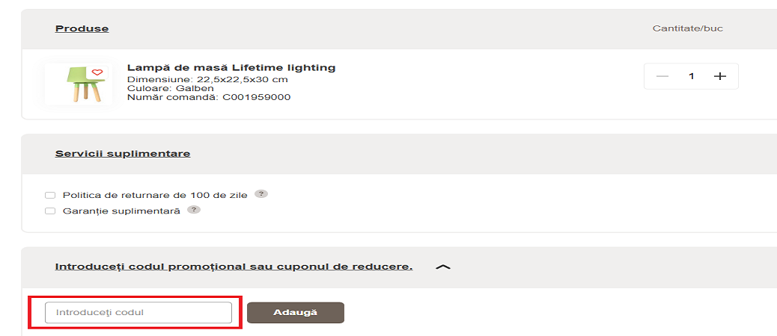777x336 pixels.
Task: Increase quantity with the plus button
Action: (x=720, y=76)
